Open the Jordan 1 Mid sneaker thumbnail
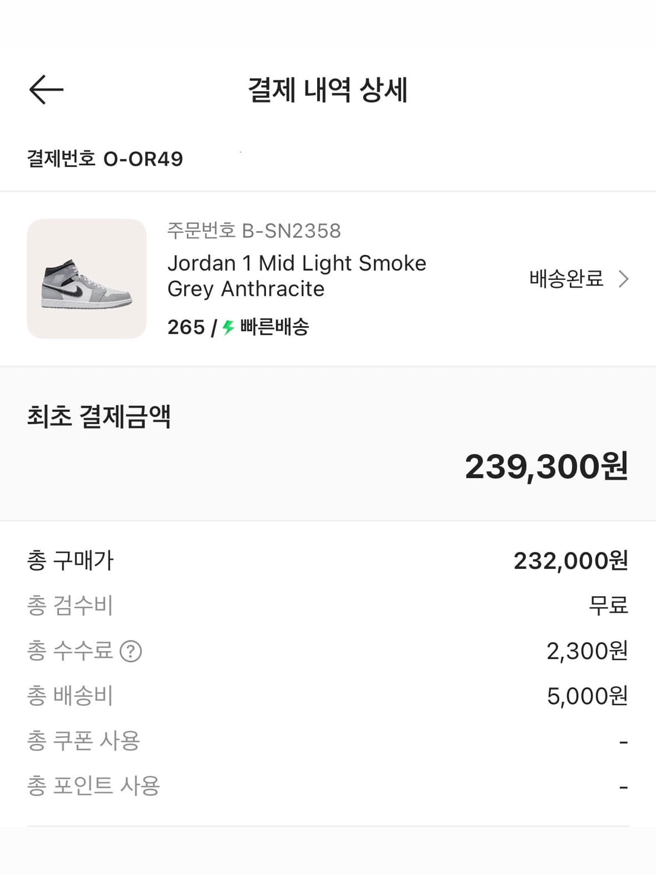This screenshot has width=656, height=875. pyautogui.click(x=87, y=279)
